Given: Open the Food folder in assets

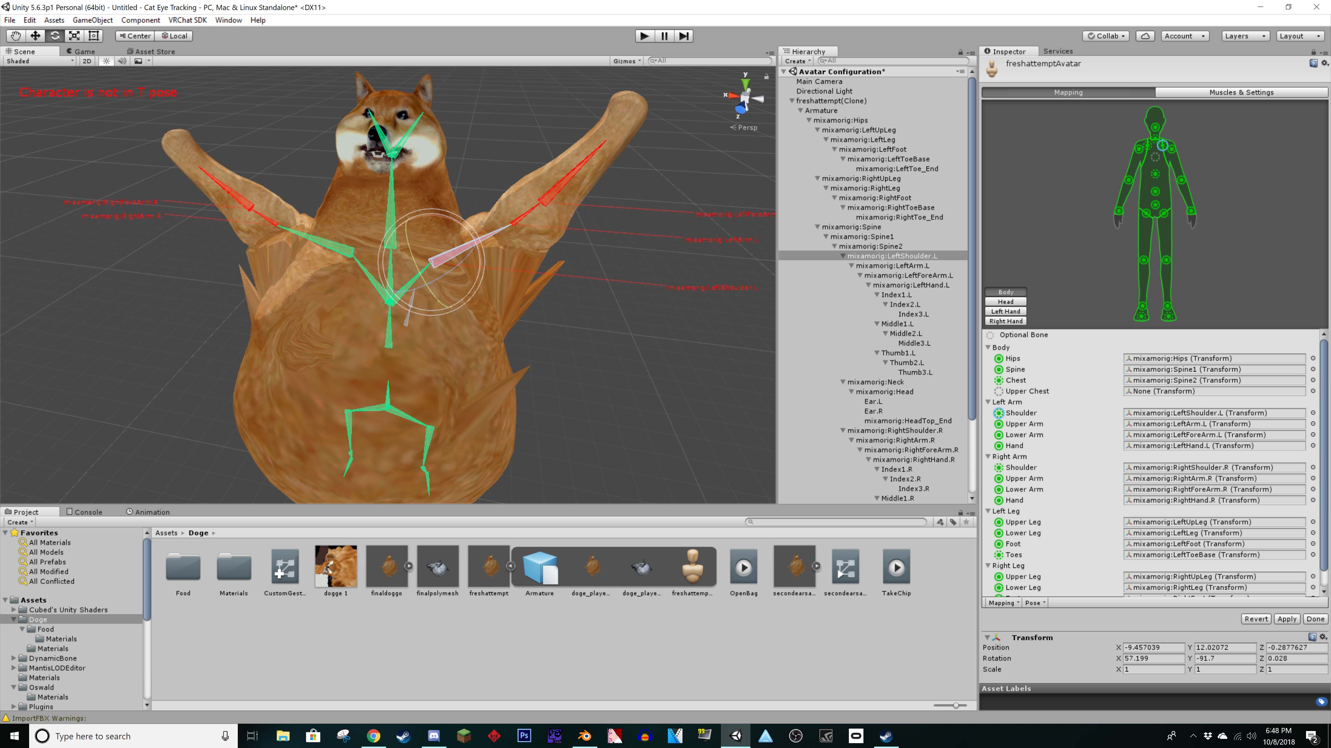Looking at the screenshot, I should [183, 570].
